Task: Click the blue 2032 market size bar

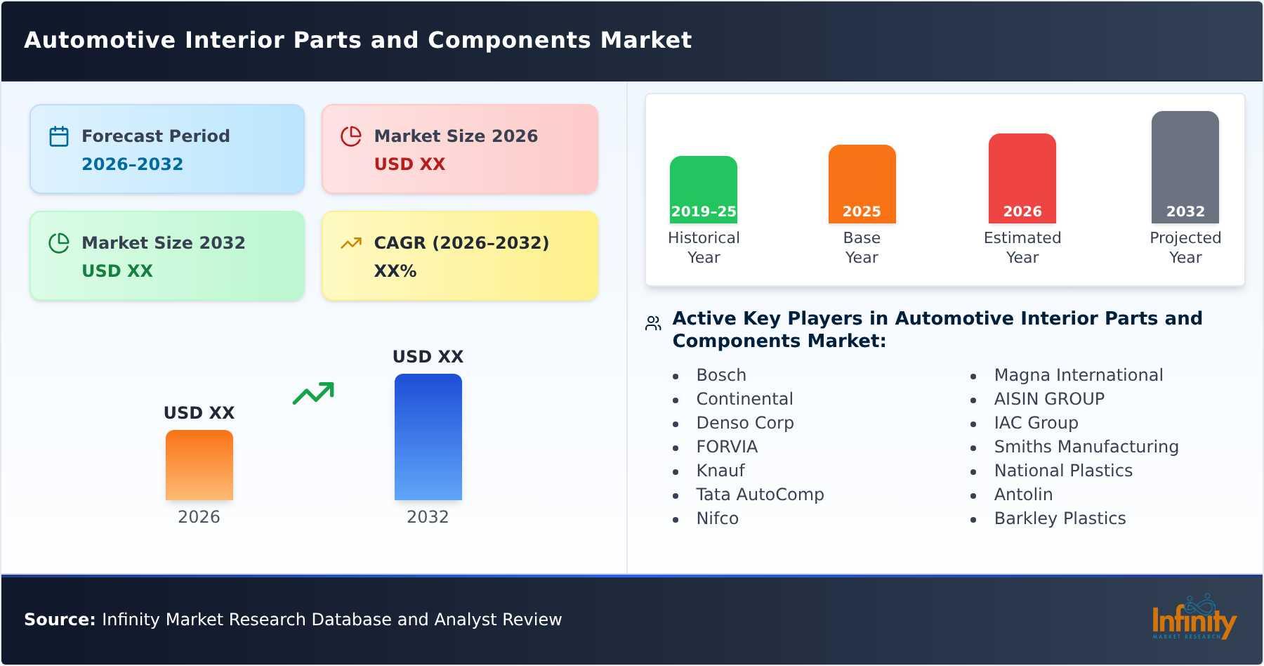Action: tap(428, 437)
